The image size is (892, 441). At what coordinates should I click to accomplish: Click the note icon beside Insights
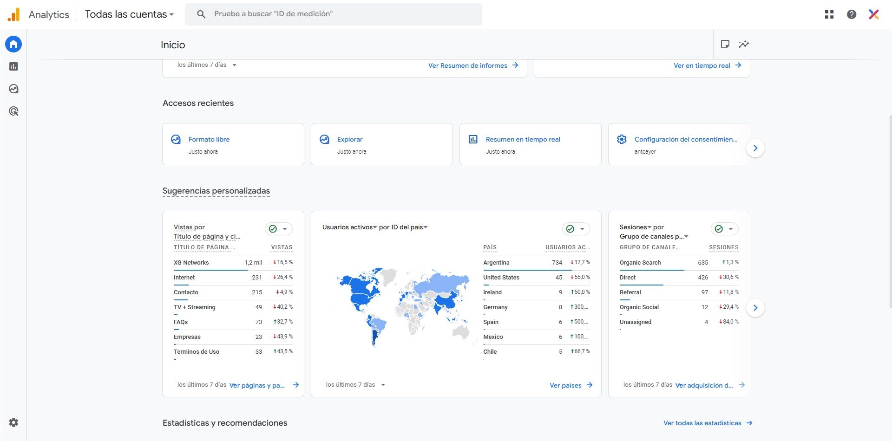[x=725, y=44]
